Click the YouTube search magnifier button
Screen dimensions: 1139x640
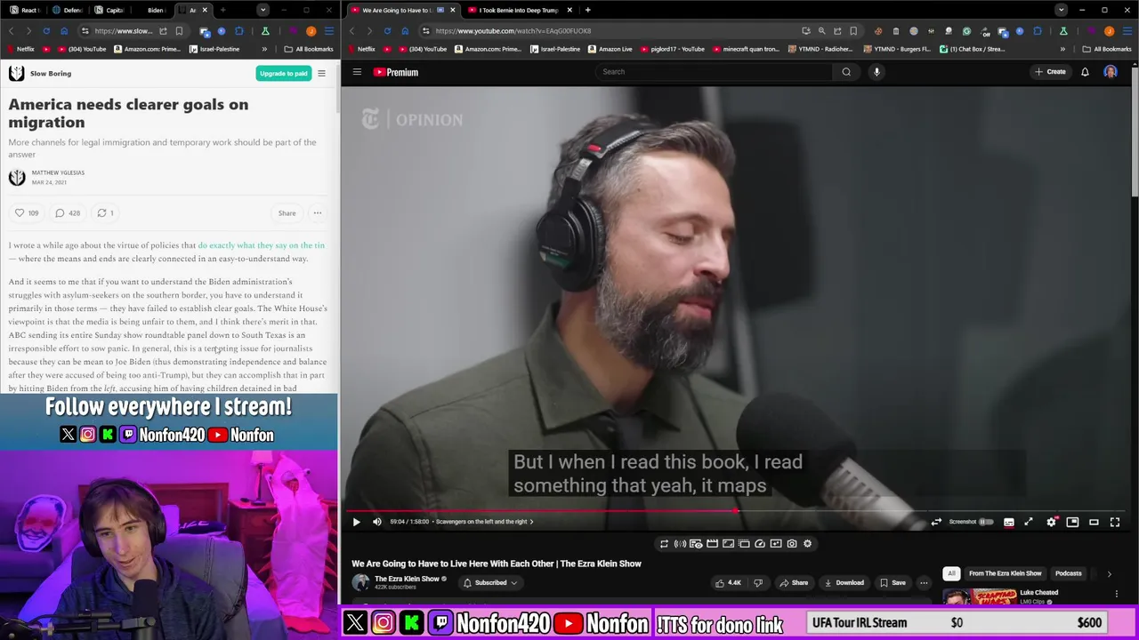(846, 72)
